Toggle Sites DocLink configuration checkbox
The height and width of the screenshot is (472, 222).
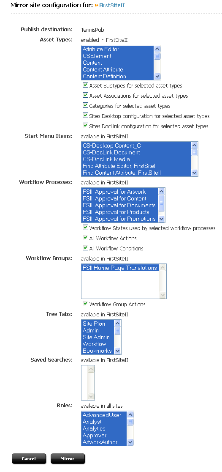[85, 126]
